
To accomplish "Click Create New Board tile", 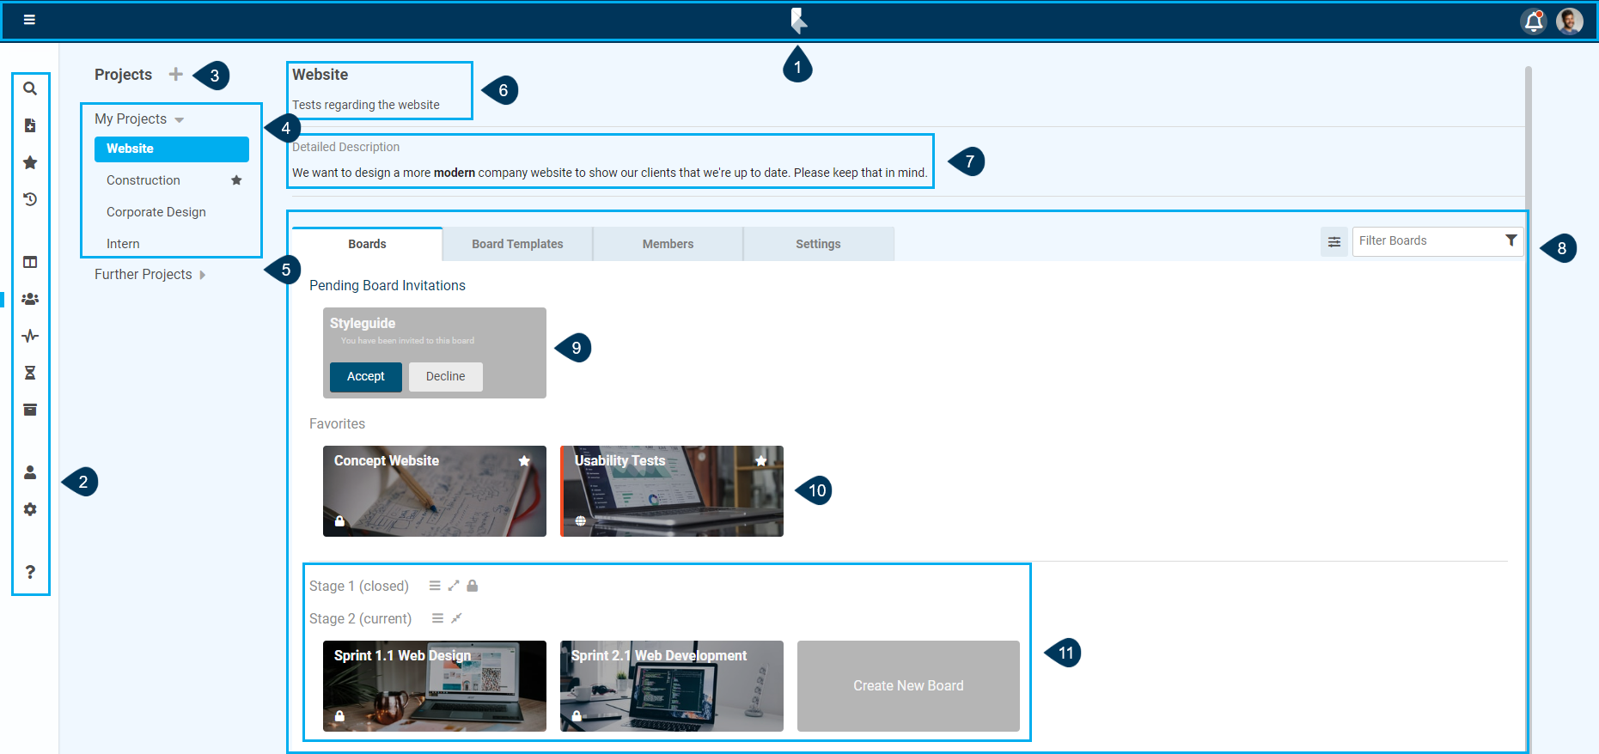I will pyautogui.click(x=908, y=685).
